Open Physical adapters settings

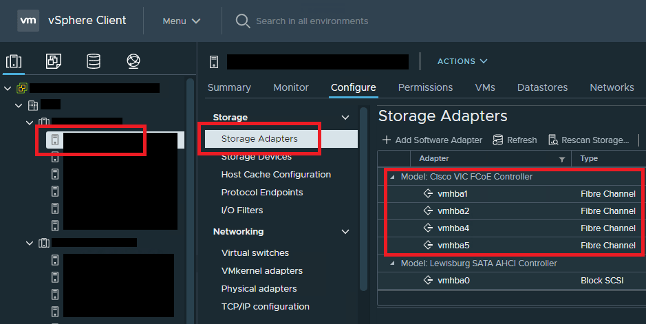[259, 289]
